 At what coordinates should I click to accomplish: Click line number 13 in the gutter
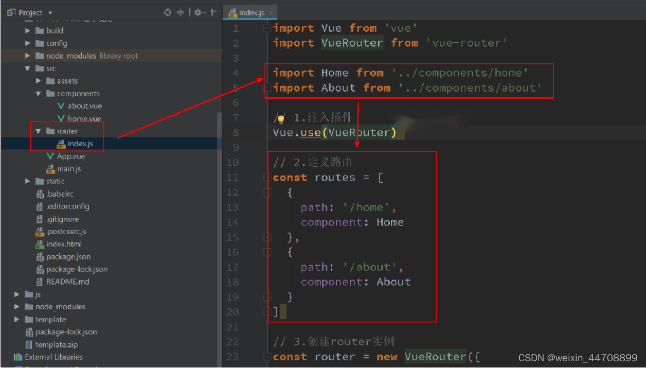[232, 207]
